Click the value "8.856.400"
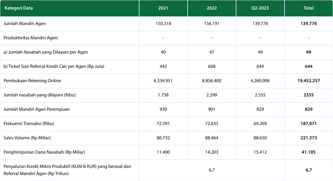Screen dimensions: 333x181 [212, 81]
